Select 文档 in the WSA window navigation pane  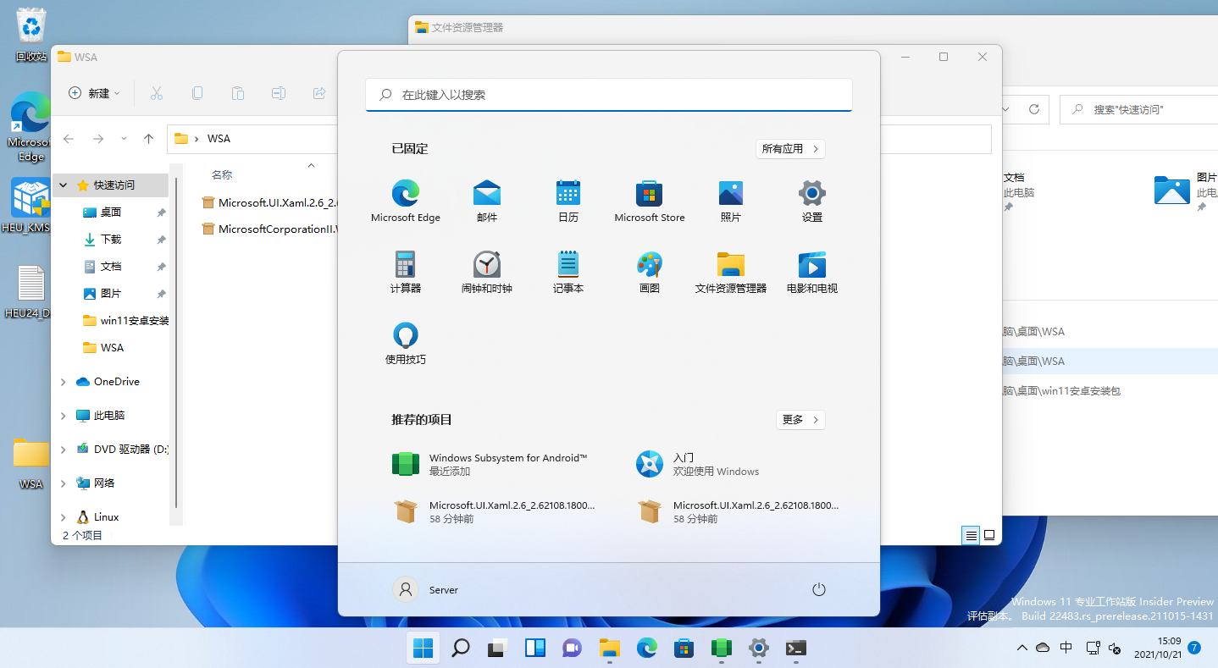[x=112, y=267]
